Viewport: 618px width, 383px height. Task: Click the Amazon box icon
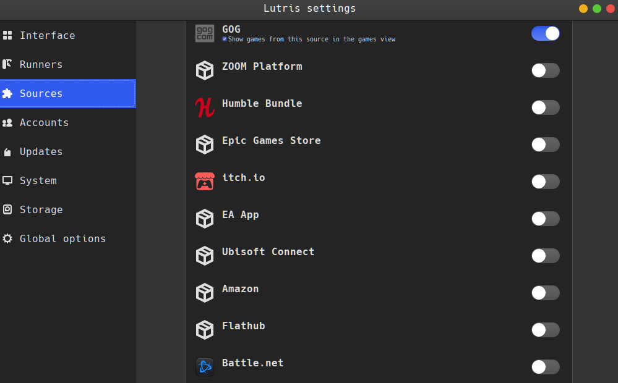click(x=205, y=292)
